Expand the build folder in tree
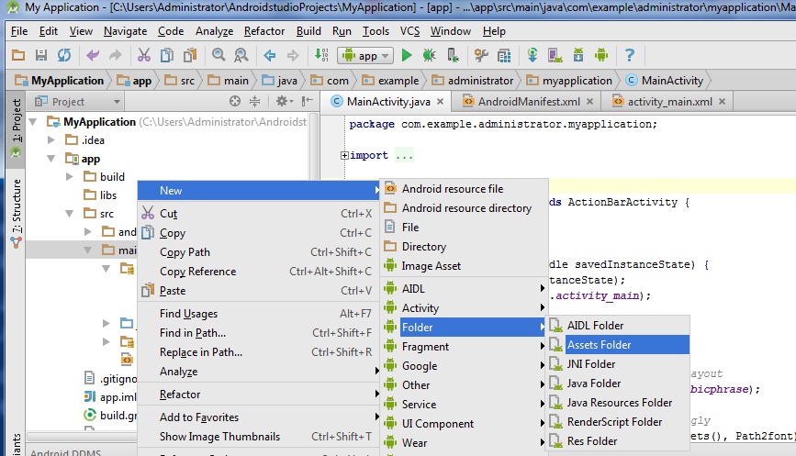This screenshot has height=456, width=796. tap(71, 176)
